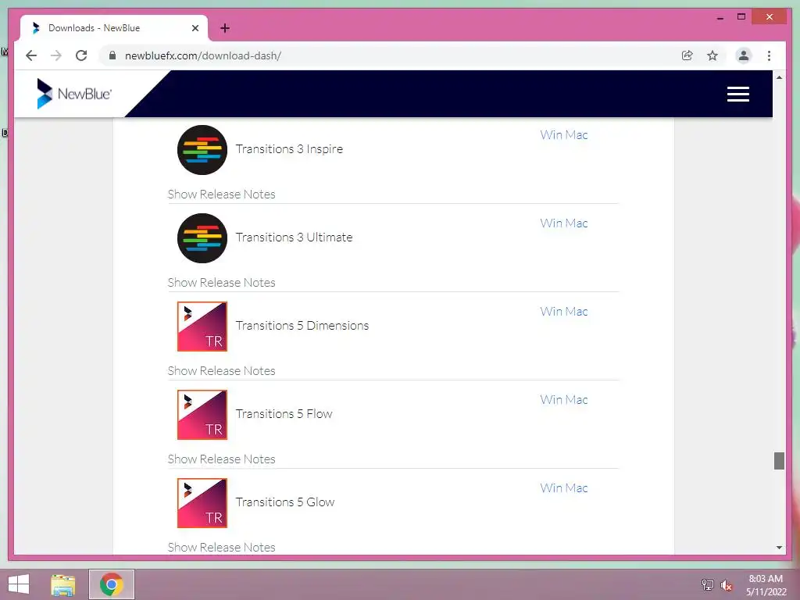The image size is (800, 600).
Task: Go forward in browser history
Action: tap(56, 55)
